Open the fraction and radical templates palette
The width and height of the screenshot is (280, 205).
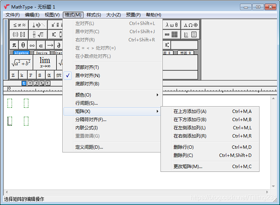point(38,34)
